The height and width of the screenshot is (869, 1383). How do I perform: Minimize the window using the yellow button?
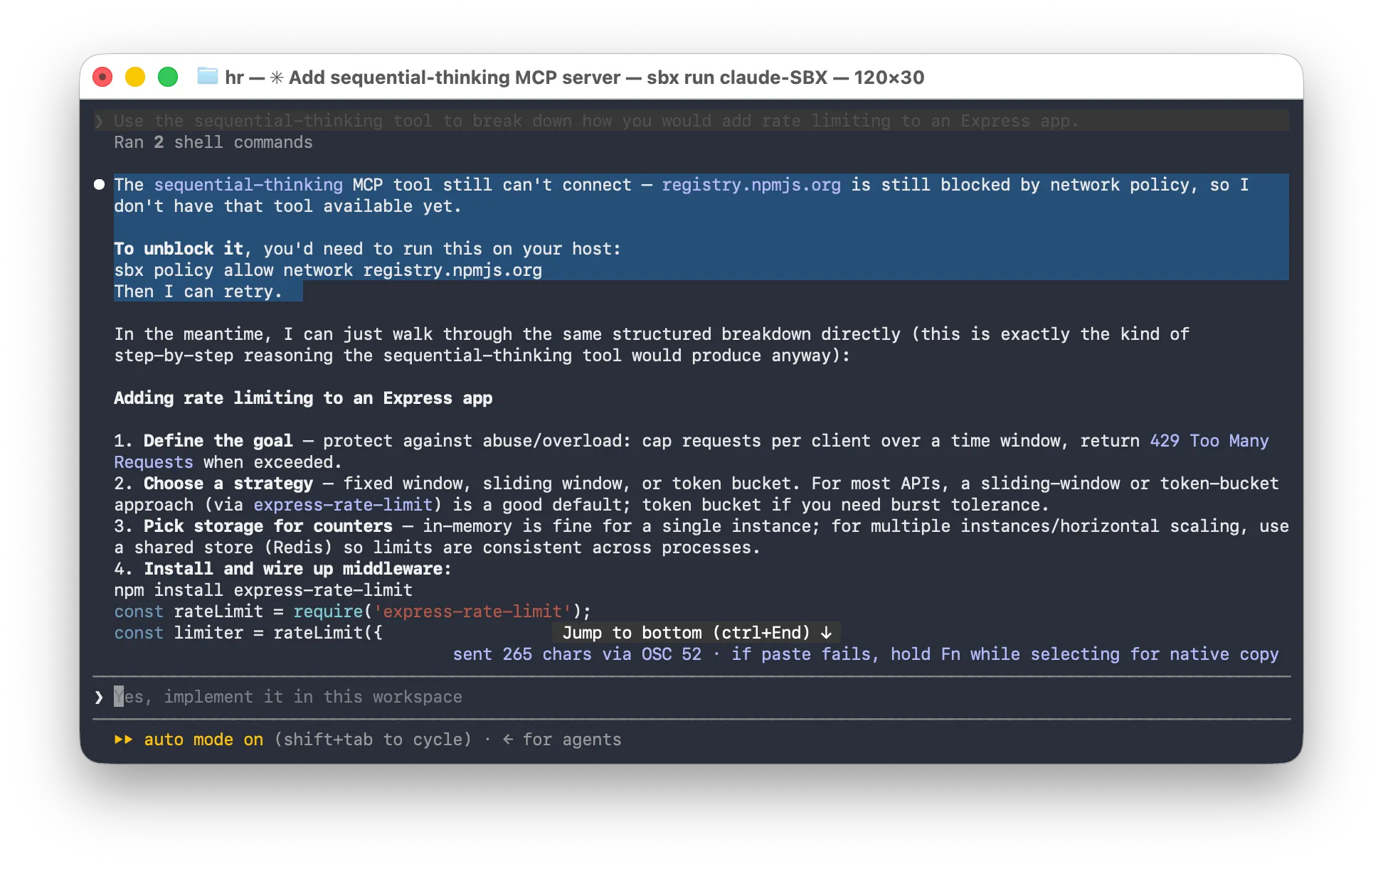135,77
